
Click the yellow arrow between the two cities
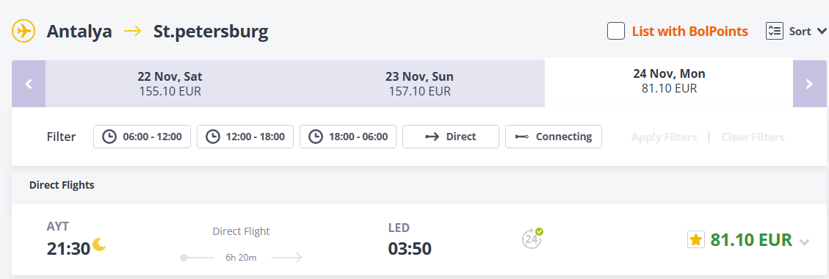click(x=133, y=31)
